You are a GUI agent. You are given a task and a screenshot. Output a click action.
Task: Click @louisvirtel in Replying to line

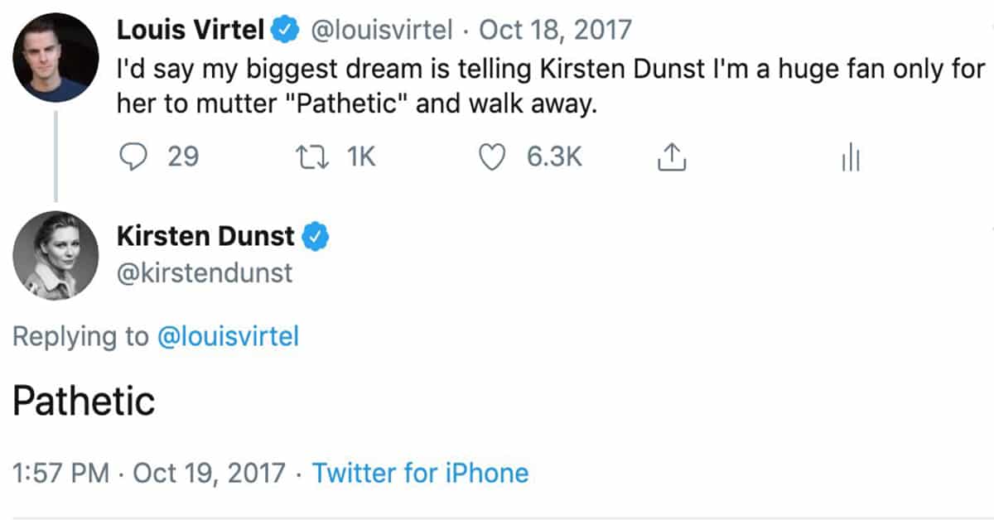point(228,337)
